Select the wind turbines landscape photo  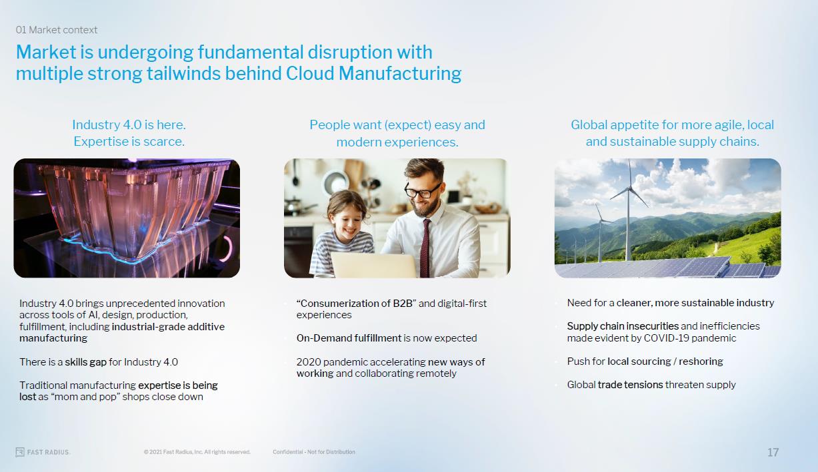point(667,218)
